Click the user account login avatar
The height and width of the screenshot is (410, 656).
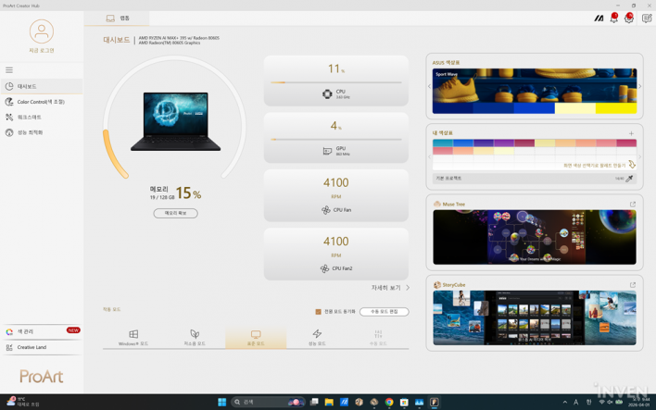tap(42, 31)
